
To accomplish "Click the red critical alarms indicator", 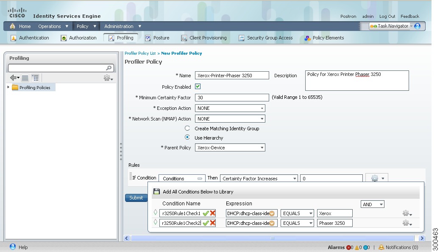I will click(349, 247).
